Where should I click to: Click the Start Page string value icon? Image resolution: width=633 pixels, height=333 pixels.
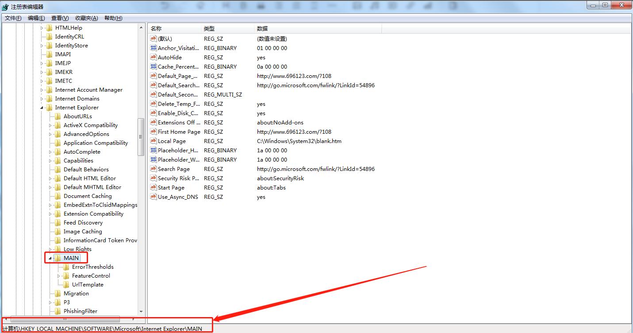(153, 187)
